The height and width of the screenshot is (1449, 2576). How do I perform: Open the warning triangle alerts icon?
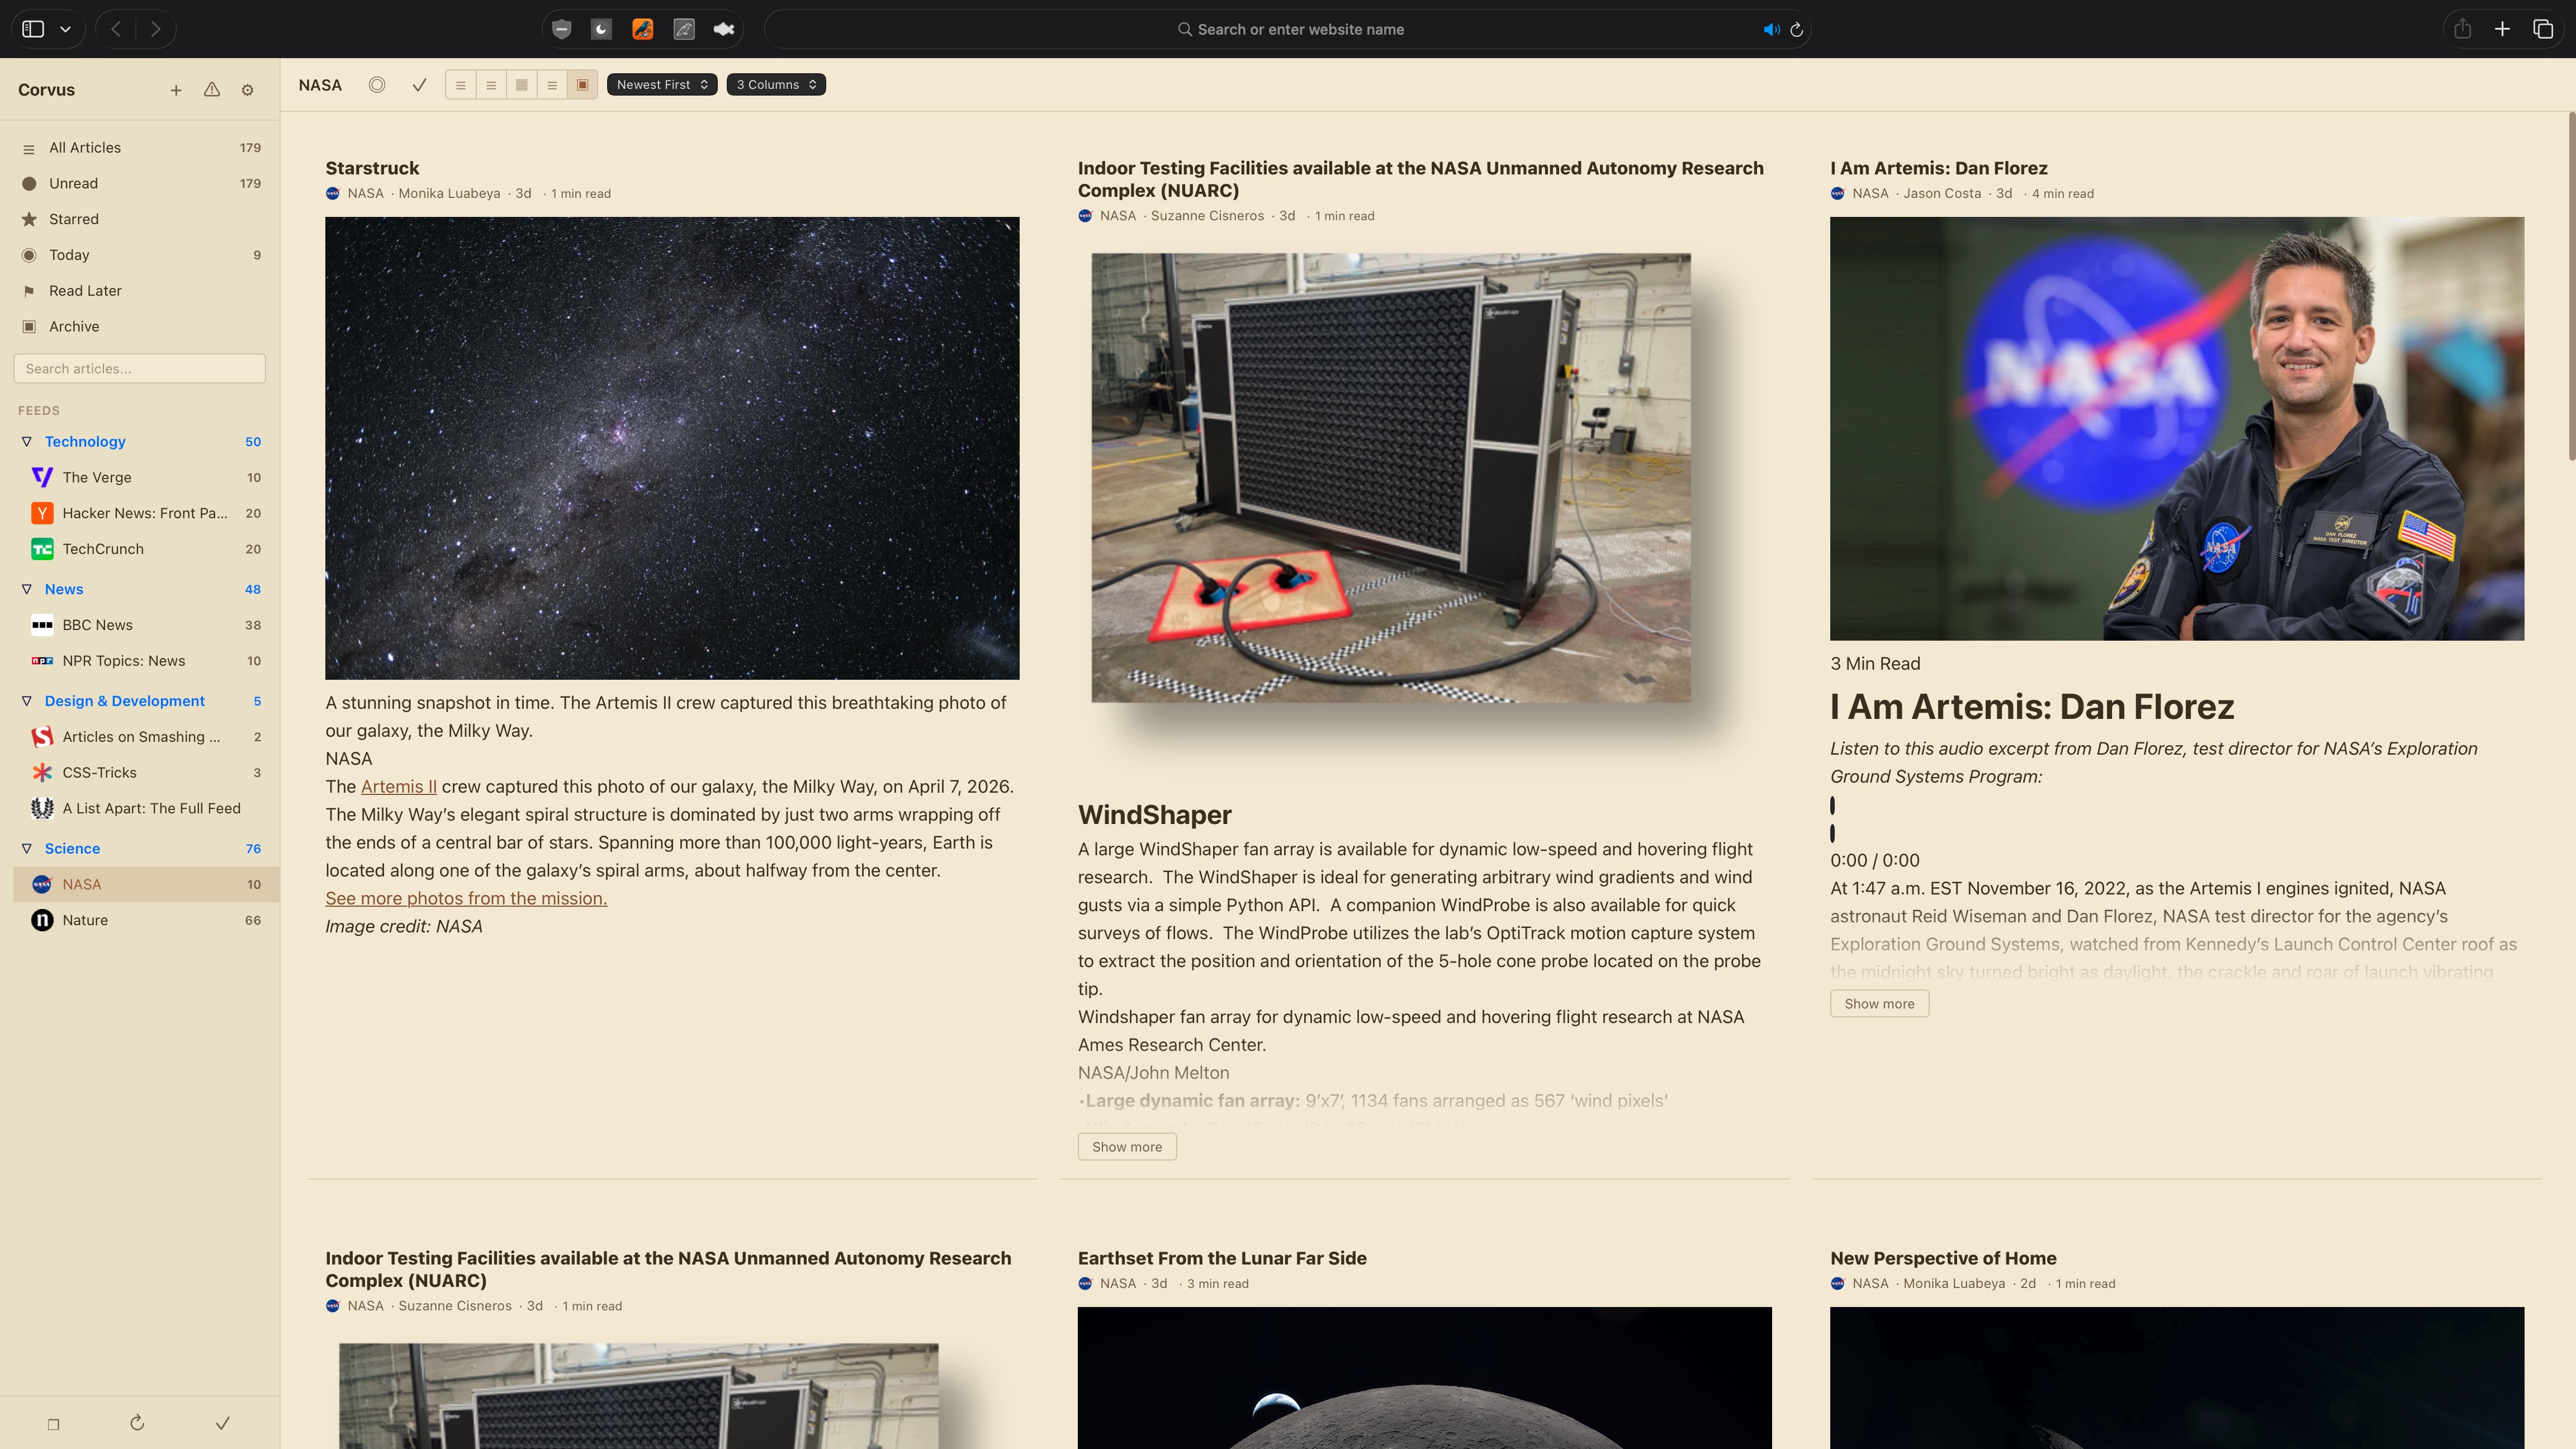tap(211, 89)
